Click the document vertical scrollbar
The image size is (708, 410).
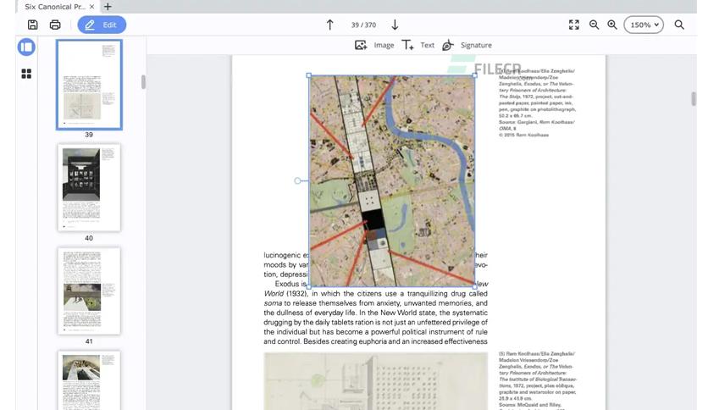tap(694, 98)
